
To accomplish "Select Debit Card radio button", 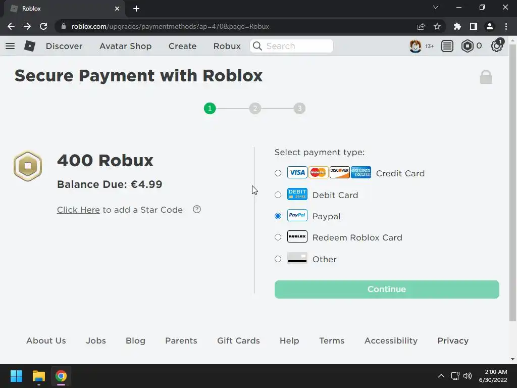I will coord(278,195).
